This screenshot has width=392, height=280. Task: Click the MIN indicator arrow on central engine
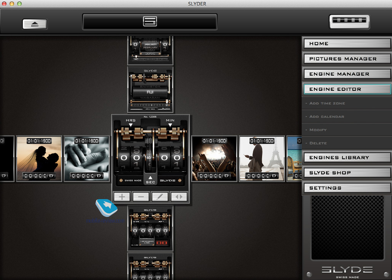(170, 125)
